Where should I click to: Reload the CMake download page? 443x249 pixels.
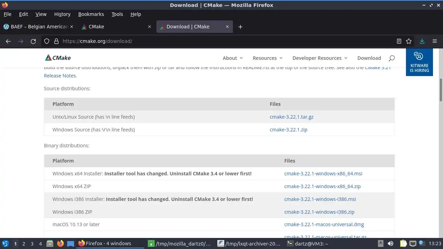coord(33,41)
